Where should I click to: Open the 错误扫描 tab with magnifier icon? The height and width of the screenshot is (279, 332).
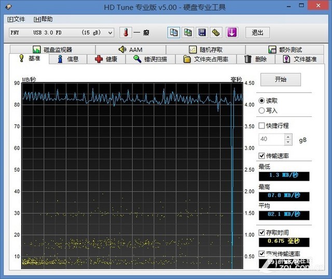pyautogui.click(x=150, y=59)
